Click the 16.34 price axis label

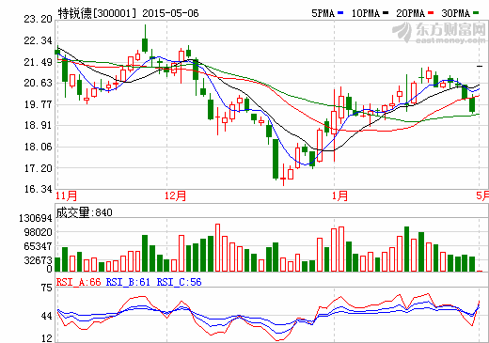point(38,189)
